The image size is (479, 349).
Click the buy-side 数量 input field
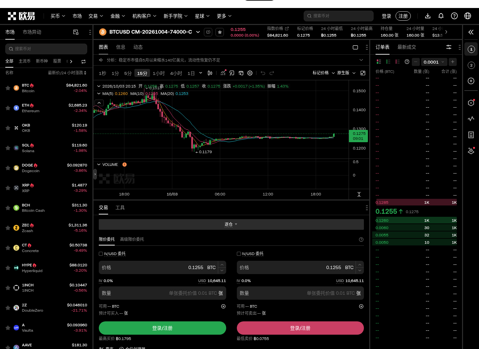162,293
